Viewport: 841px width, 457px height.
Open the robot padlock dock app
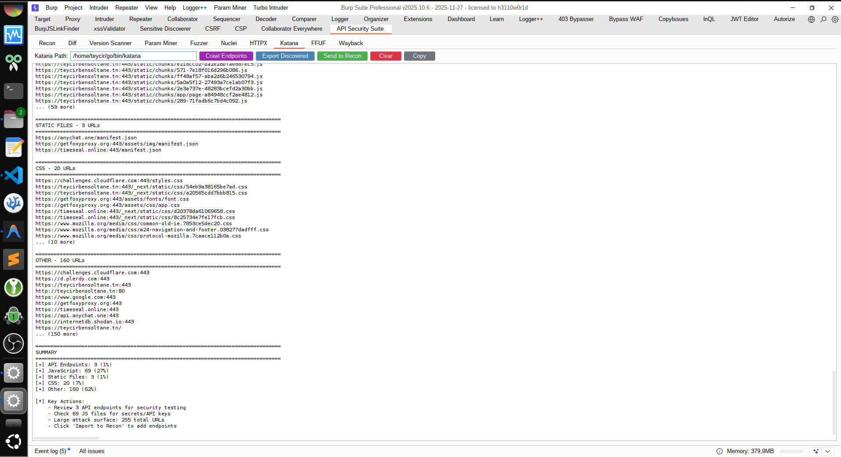14,315
